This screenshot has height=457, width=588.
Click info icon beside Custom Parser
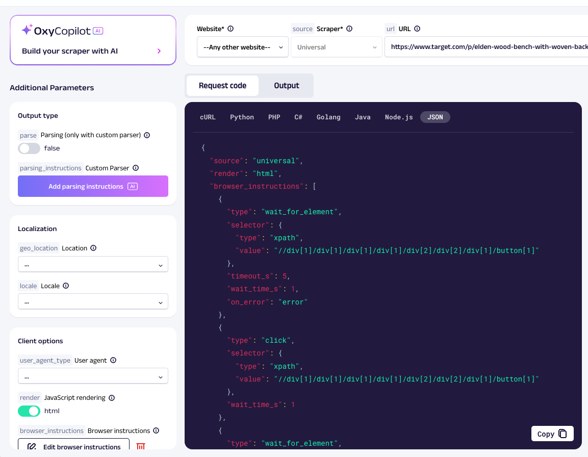coord(136,168)
